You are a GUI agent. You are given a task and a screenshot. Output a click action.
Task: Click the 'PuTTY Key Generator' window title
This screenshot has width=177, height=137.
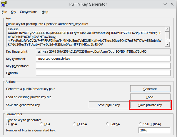click(x=88, y=4)
